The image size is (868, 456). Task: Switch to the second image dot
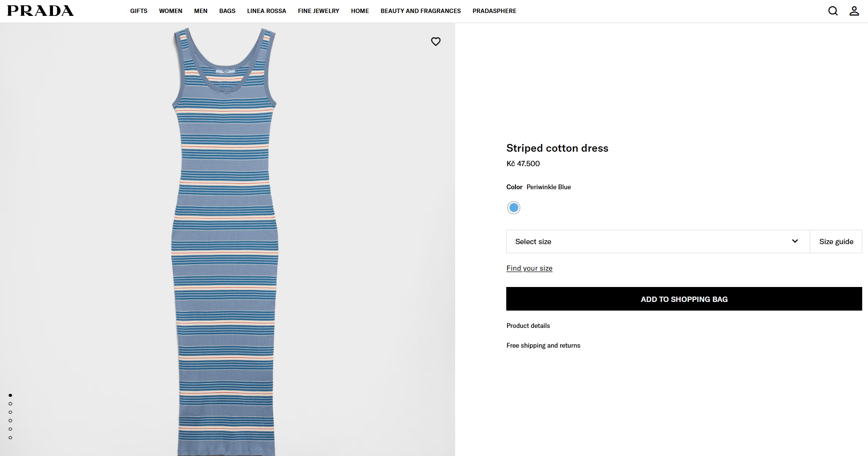[10, 404]
